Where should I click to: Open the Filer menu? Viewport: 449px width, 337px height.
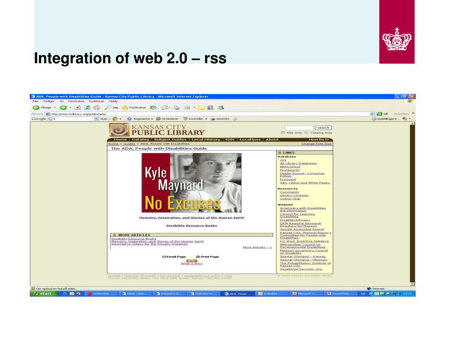pyautogui.click(x=36, y=101)
